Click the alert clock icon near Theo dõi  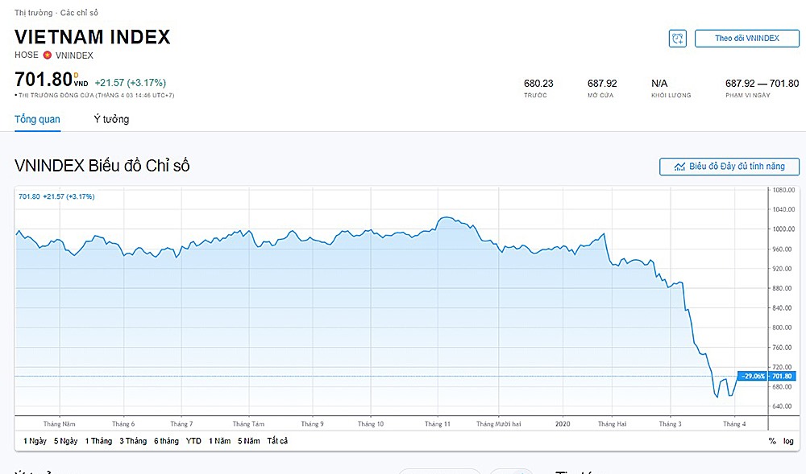[678, 39]
